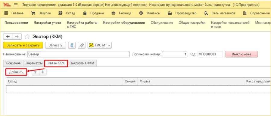The width and height of the screenshot is (271, 116).
Task: Open Настройки пользователей и прав link
Action: [230, 25]
